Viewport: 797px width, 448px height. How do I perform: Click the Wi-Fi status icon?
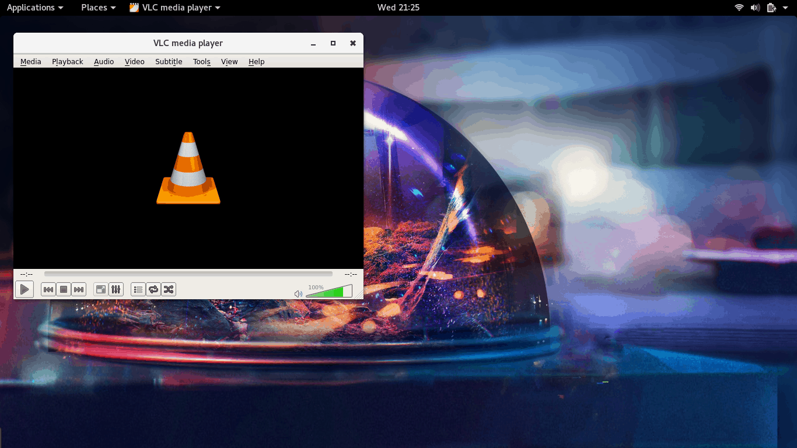739,8
